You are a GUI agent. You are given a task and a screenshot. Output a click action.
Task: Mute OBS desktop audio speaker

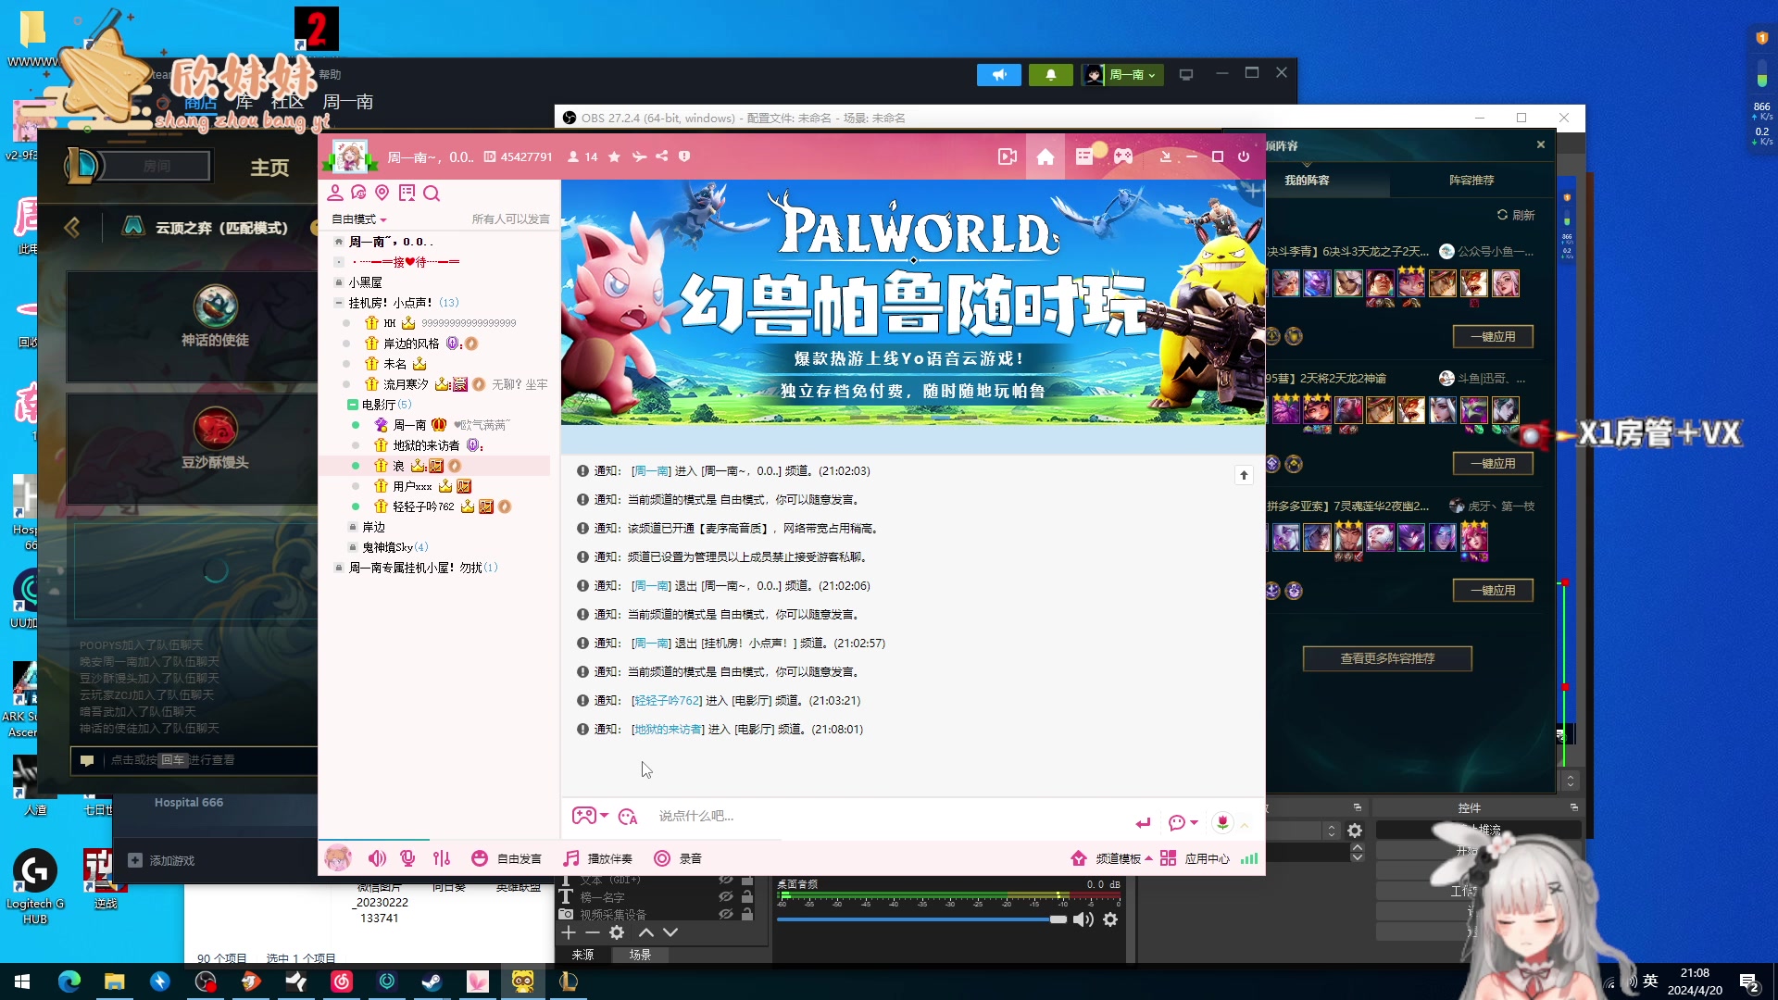click(1083, 919)
